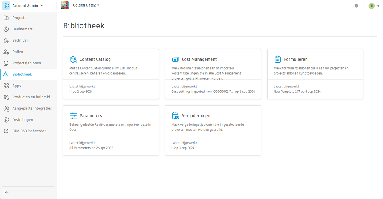The image size is (383, 199).
Task: Open the Golden Gate2 account dropdown
Action: pos(98,5)
